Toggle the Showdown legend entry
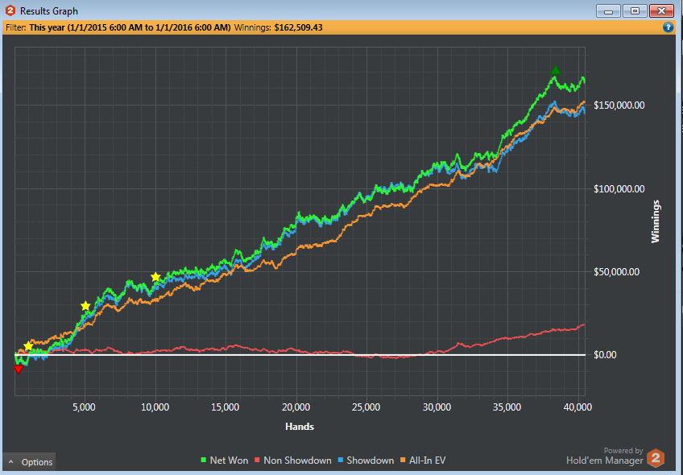Viewport: 683px width, 475px height. coord(365,461)
